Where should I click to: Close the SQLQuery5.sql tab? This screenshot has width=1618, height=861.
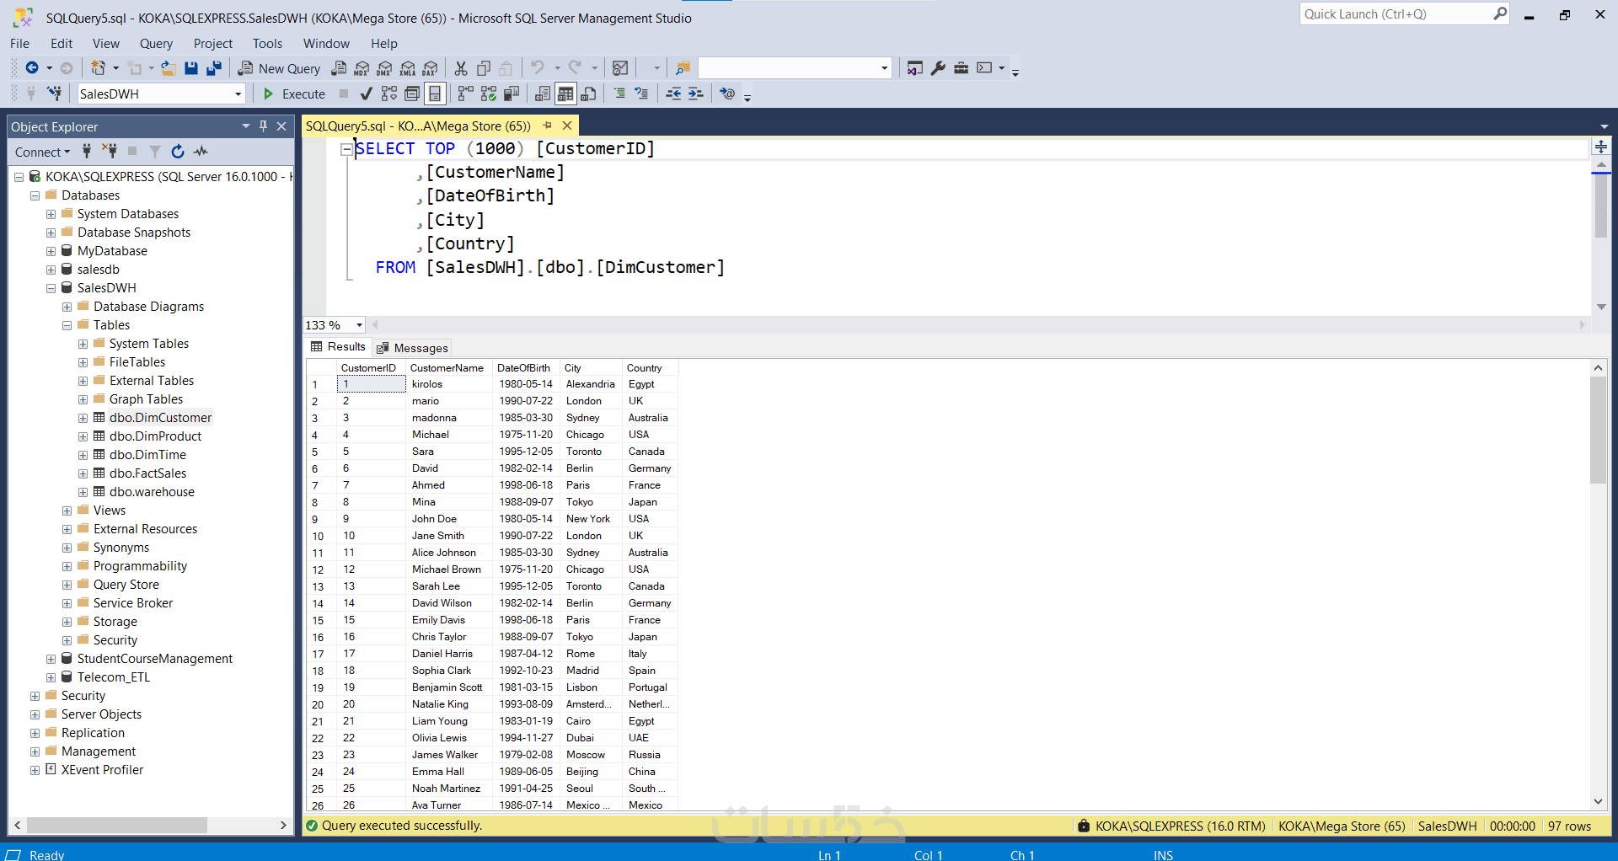pyautogui.click(x=567, y=126)
